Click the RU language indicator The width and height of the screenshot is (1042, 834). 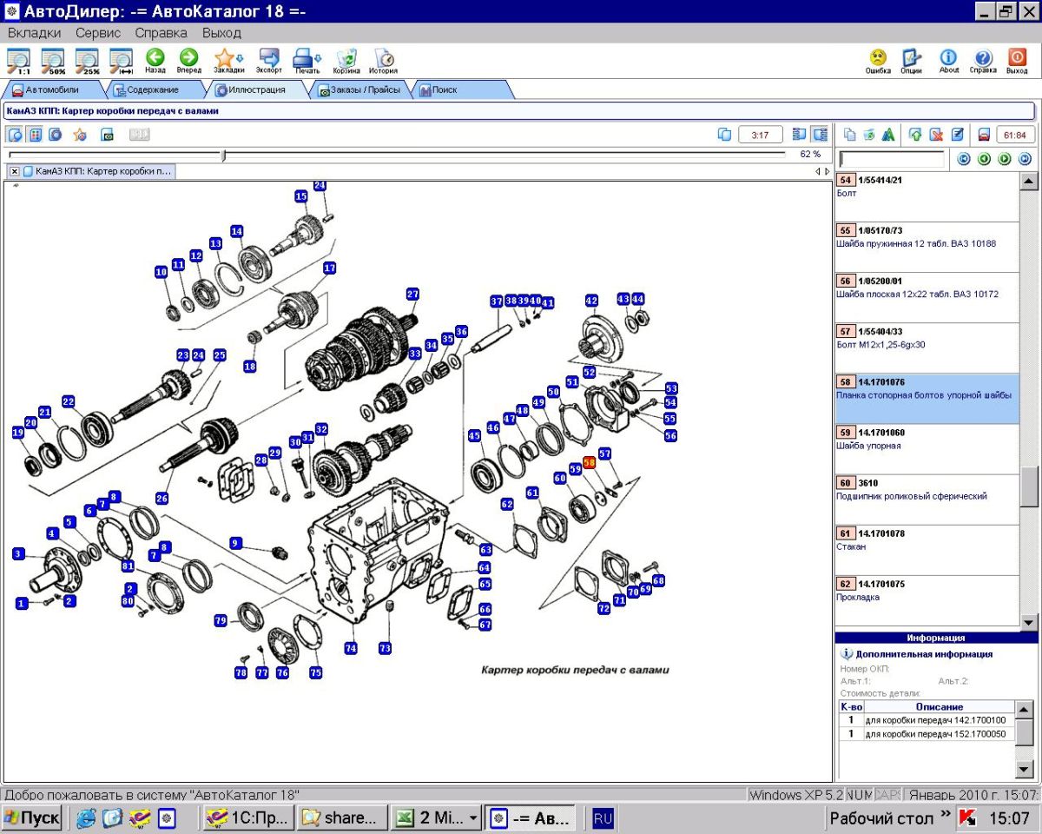click(603, 817)
